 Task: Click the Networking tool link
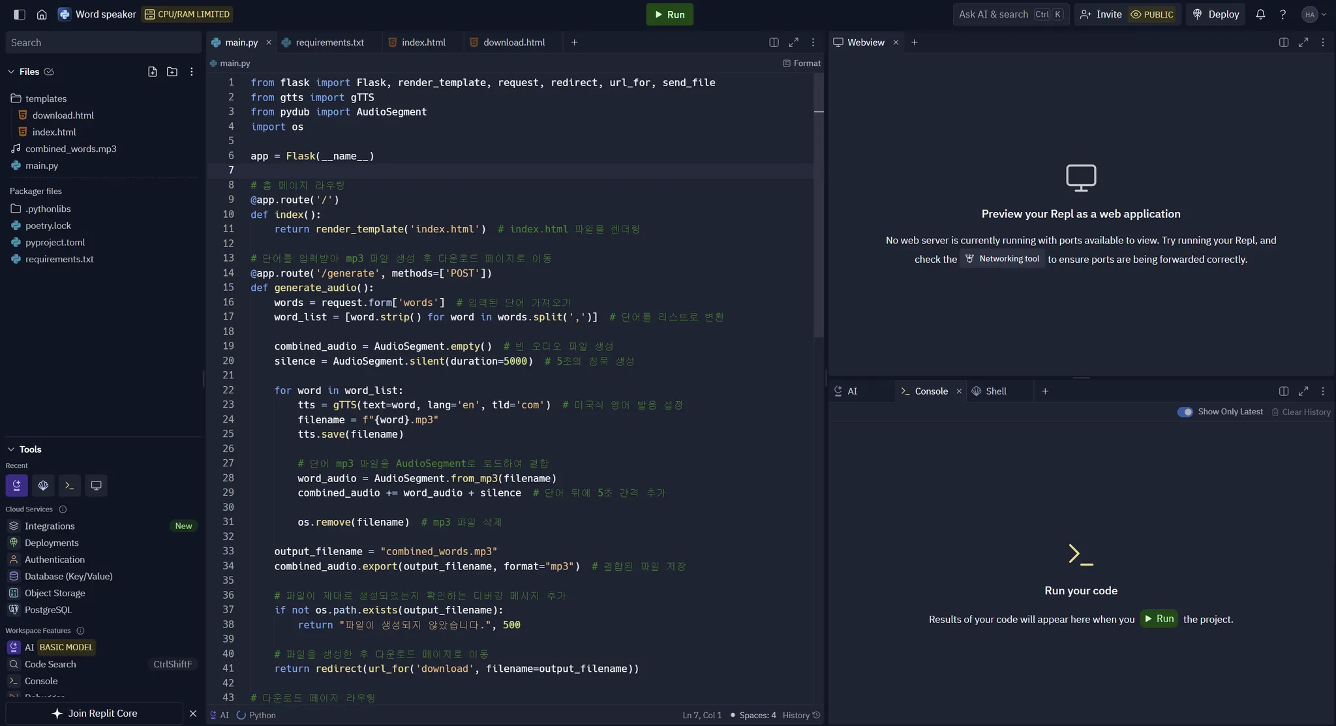(x=1002, y=259)
